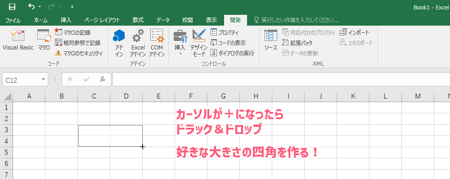The height and width of the screenshot is (179, 450).
Task: Select column M header
Action: pyautogui.click(x=418, y=96)
